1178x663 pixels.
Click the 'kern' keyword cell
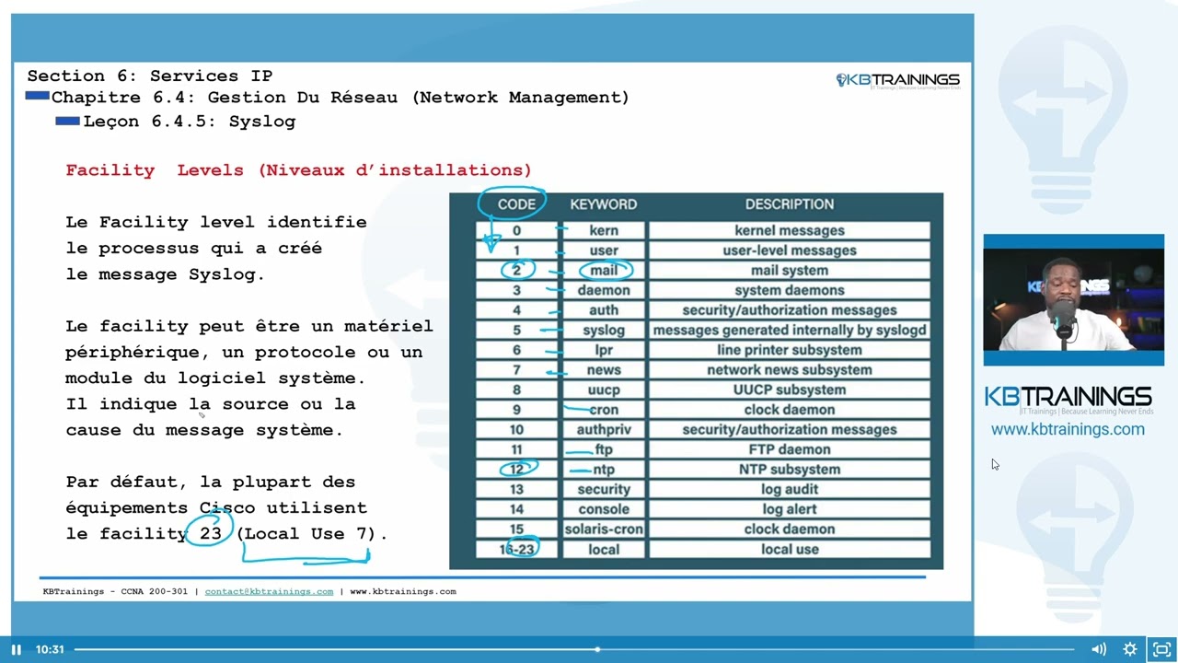pos(604,230)
